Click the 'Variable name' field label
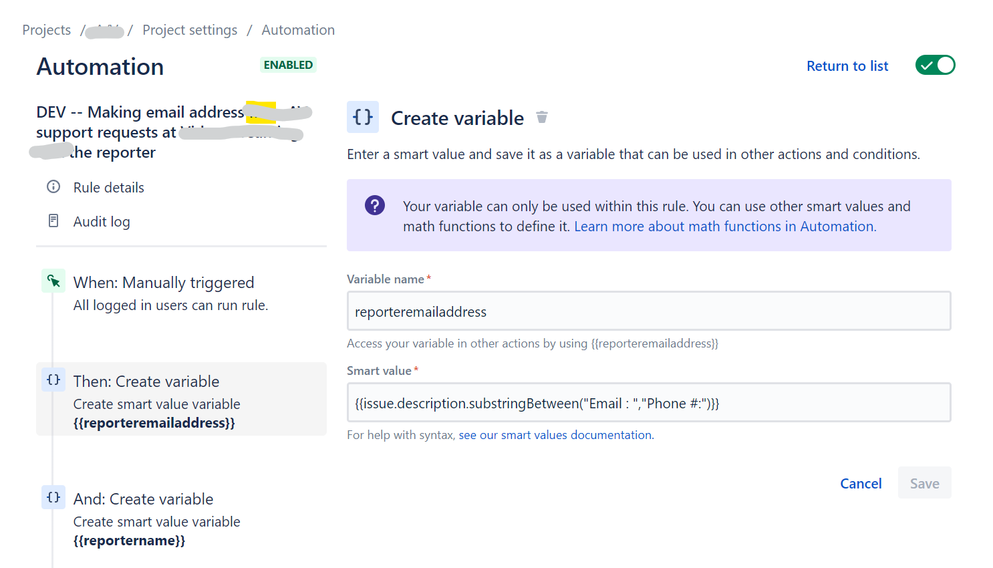 386,279
